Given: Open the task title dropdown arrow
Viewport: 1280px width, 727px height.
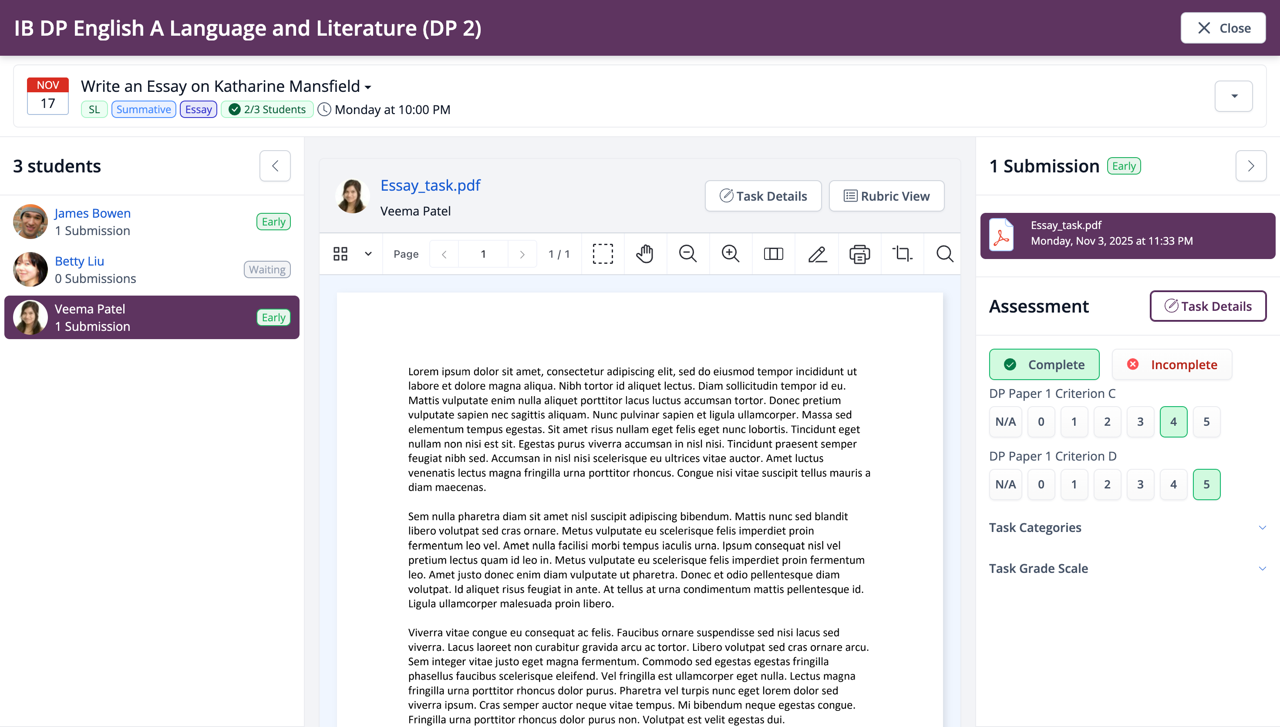Looking at the screenshot, I should point(368,88).
